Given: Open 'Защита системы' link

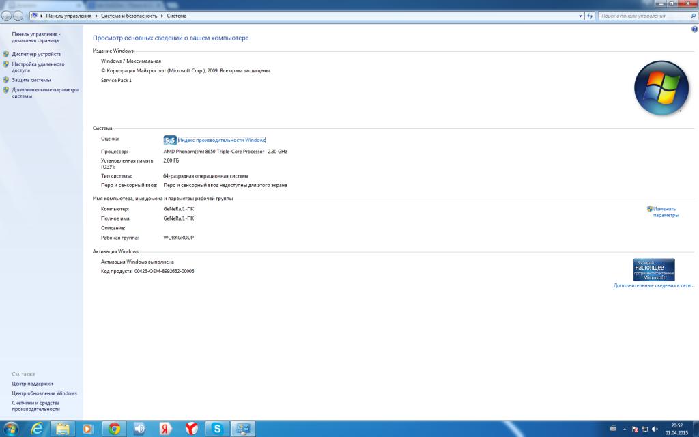Looking at the screenshot, I should (x=31, y=80).
